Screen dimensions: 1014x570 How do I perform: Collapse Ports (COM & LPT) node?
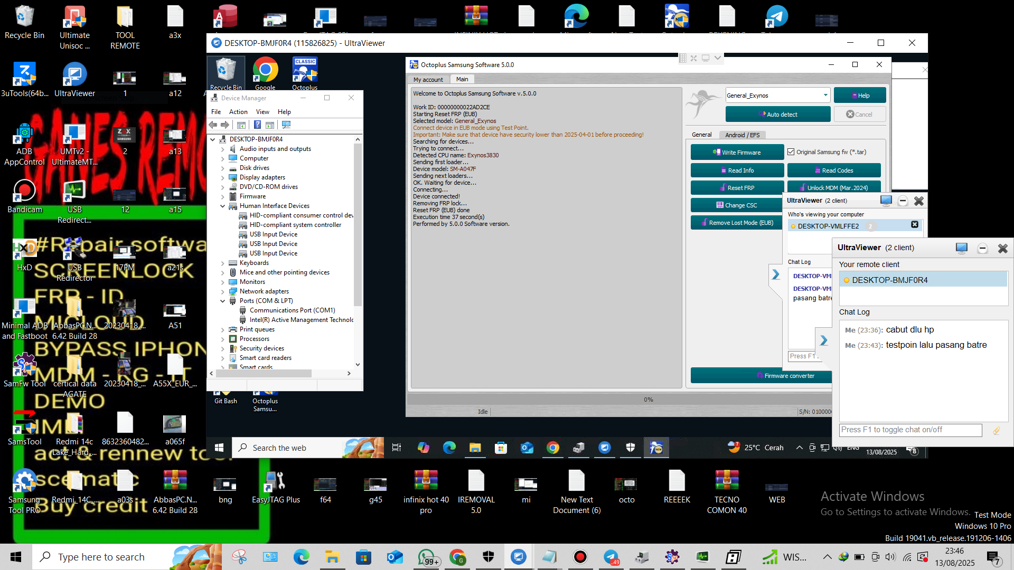[x=222, y=301]
